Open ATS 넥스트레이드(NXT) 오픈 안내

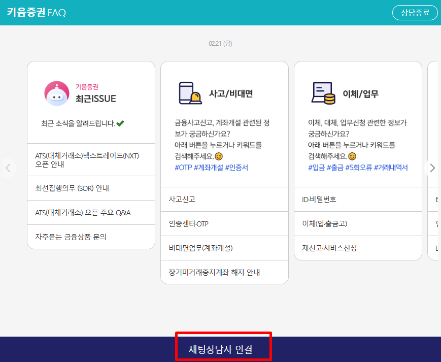tap(91, 160)
